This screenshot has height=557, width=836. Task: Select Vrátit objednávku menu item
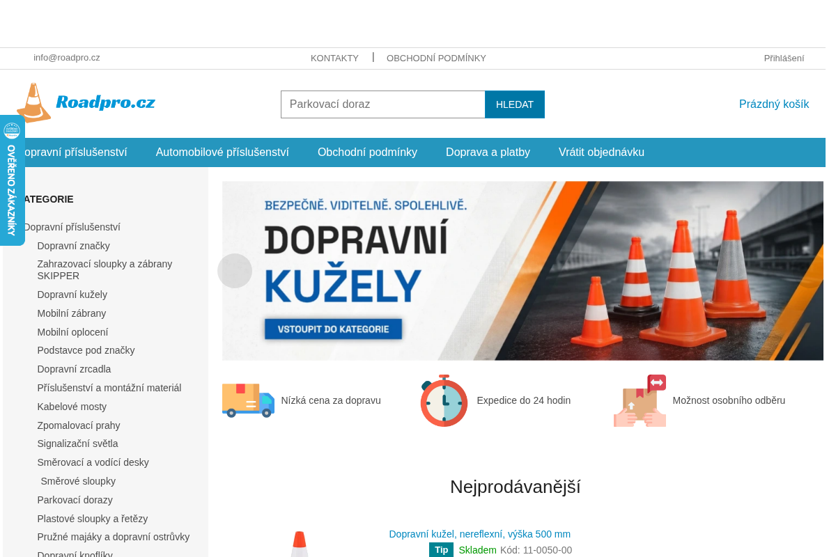coord(601,152)
